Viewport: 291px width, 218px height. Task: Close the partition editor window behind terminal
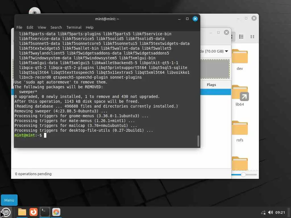(x=226, y=32)
